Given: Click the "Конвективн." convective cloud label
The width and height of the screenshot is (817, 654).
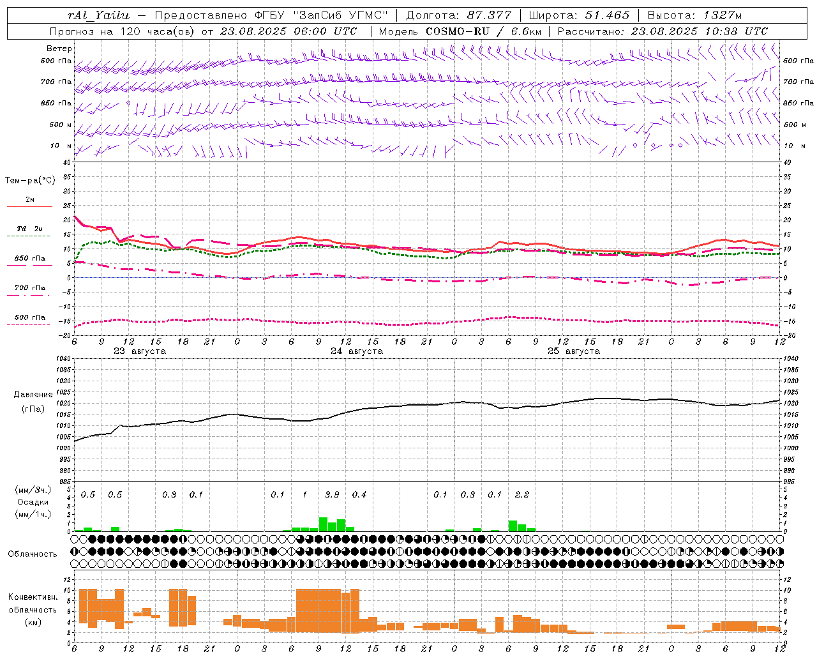Looking at the screenshot, I should (x=33, y=597).
